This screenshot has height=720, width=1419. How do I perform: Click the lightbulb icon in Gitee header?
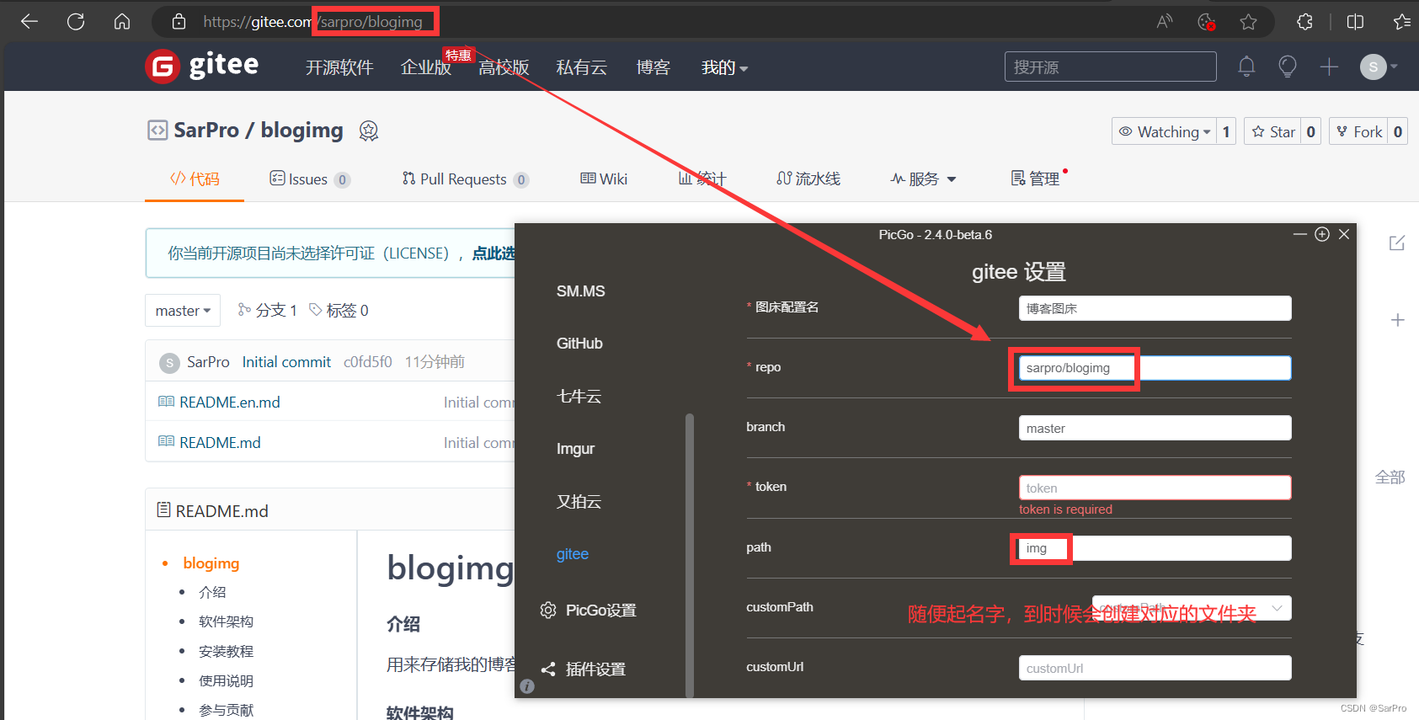click(1287, 67)
